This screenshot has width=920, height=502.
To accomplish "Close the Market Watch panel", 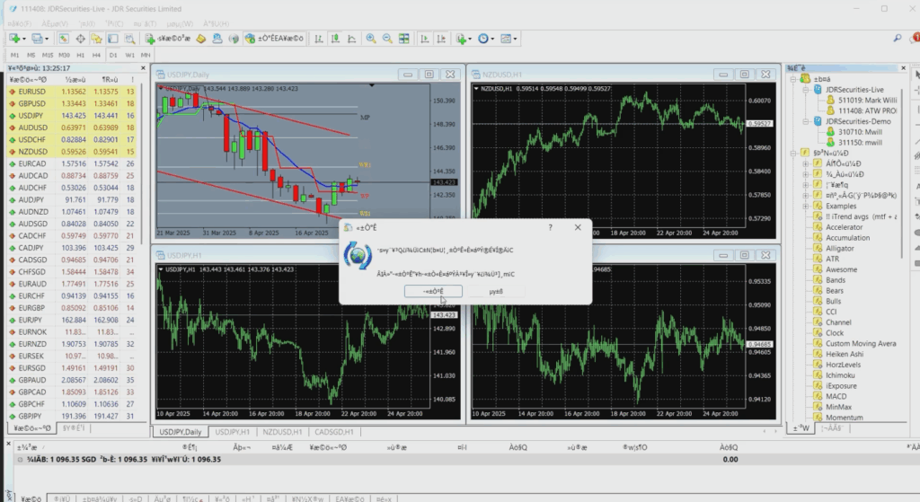I will (143, 68).
